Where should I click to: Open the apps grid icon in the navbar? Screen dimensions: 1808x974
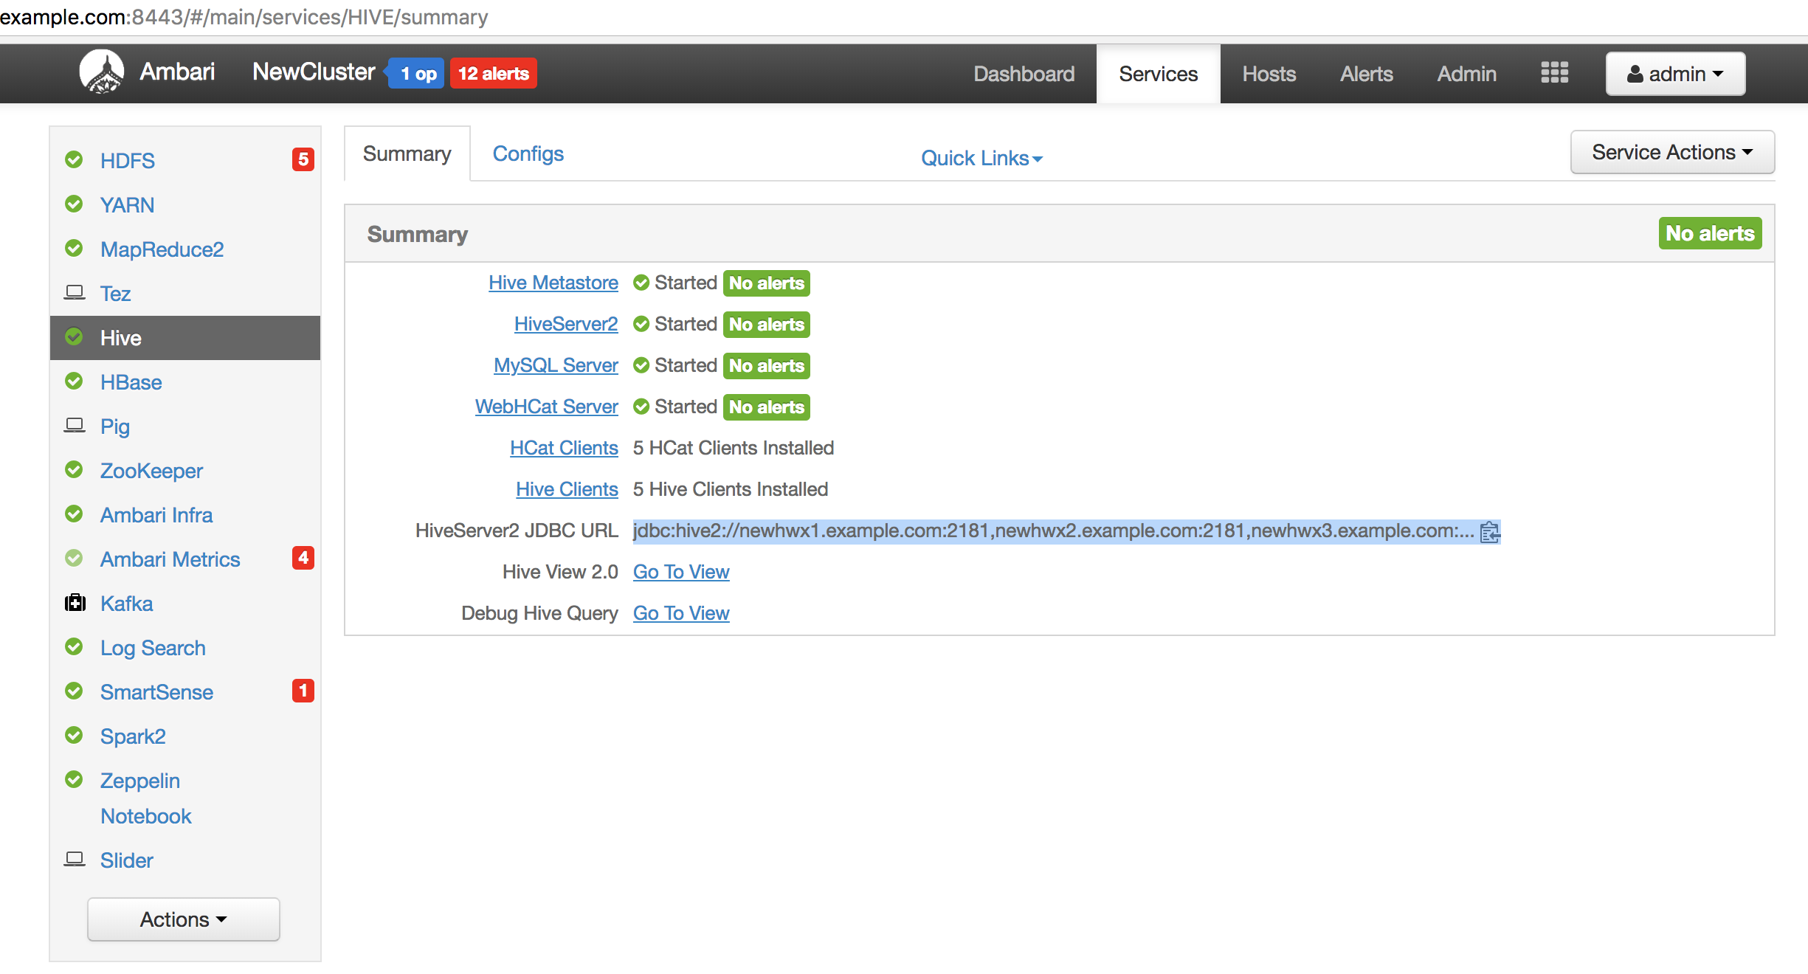pyautogui.click(x=1553, y=72)
